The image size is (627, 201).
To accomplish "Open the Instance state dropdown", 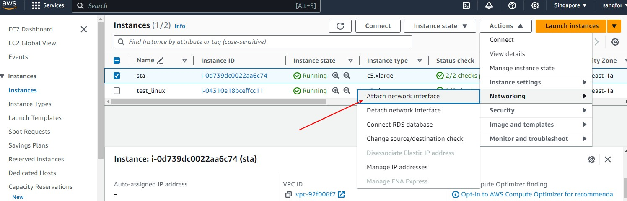I will [x=440, y=26].
